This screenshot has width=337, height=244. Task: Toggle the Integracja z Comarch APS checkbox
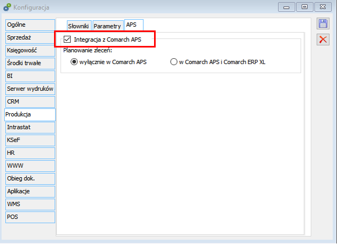click(67, 40)
